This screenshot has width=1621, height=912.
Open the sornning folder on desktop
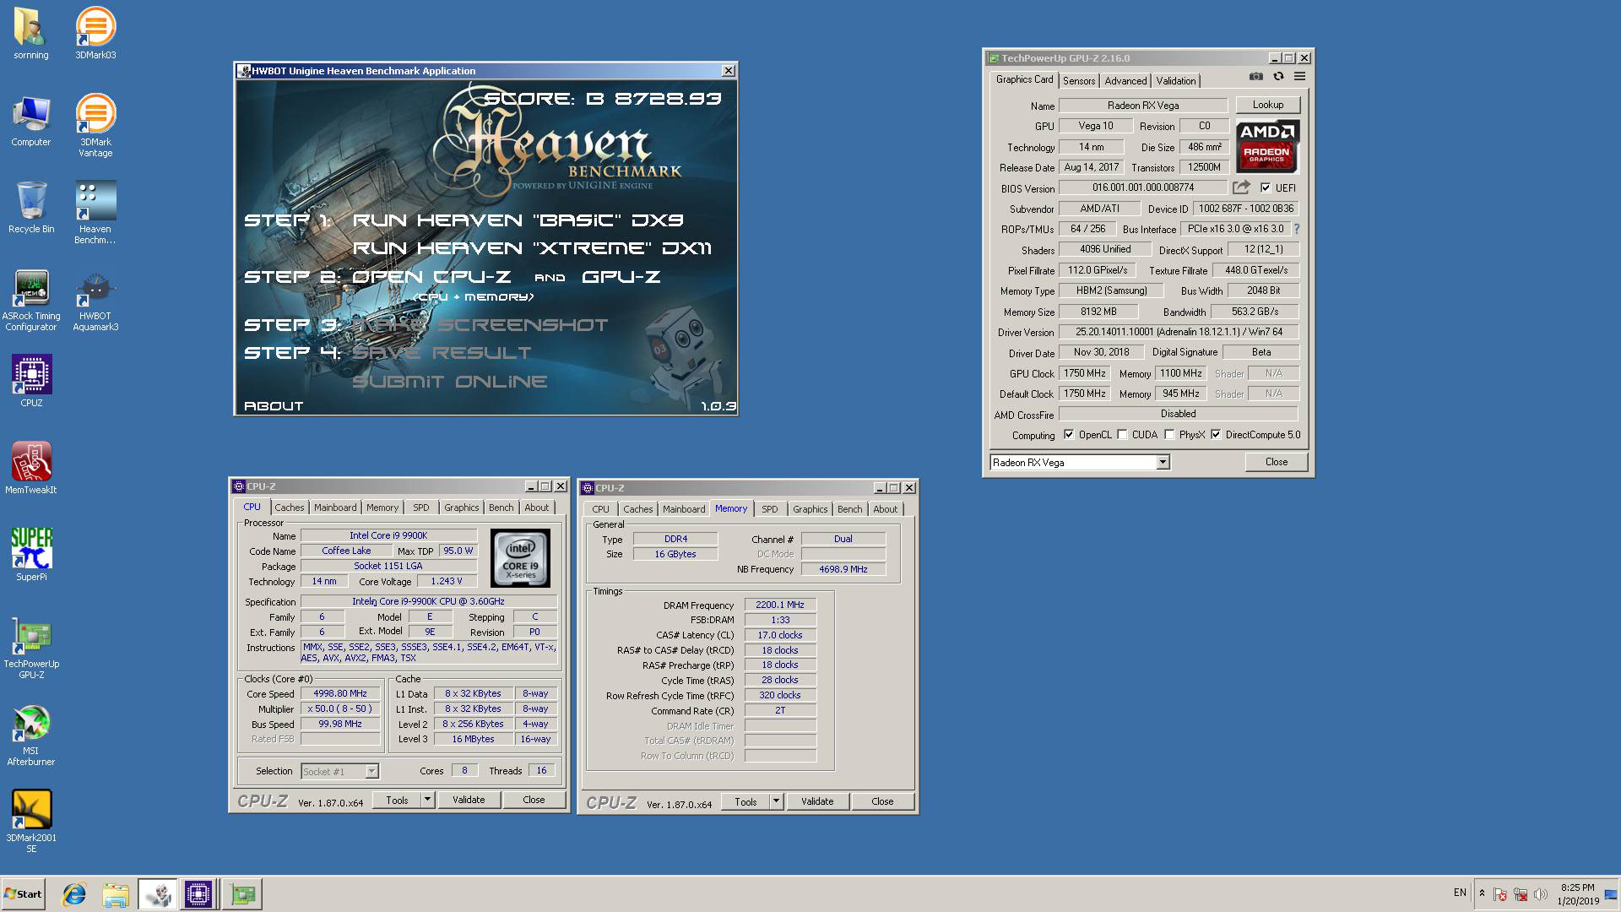[31, 34]
